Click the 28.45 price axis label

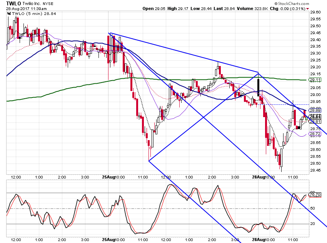pyautogui.click(x=315, y=170)
